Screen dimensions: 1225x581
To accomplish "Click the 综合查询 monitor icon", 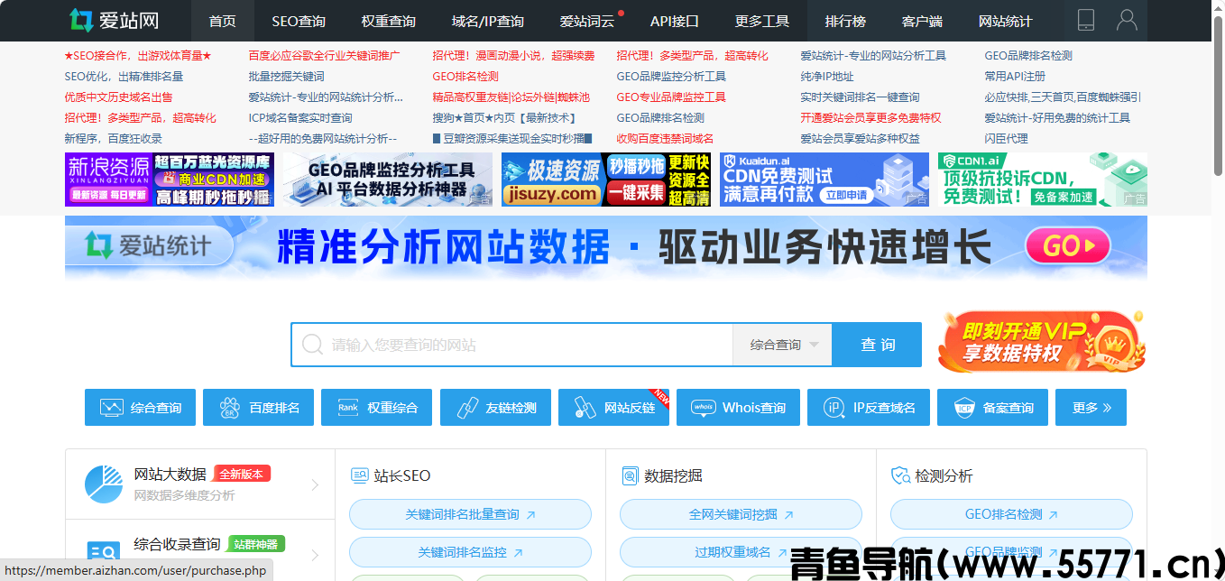I will coord(112,408).
